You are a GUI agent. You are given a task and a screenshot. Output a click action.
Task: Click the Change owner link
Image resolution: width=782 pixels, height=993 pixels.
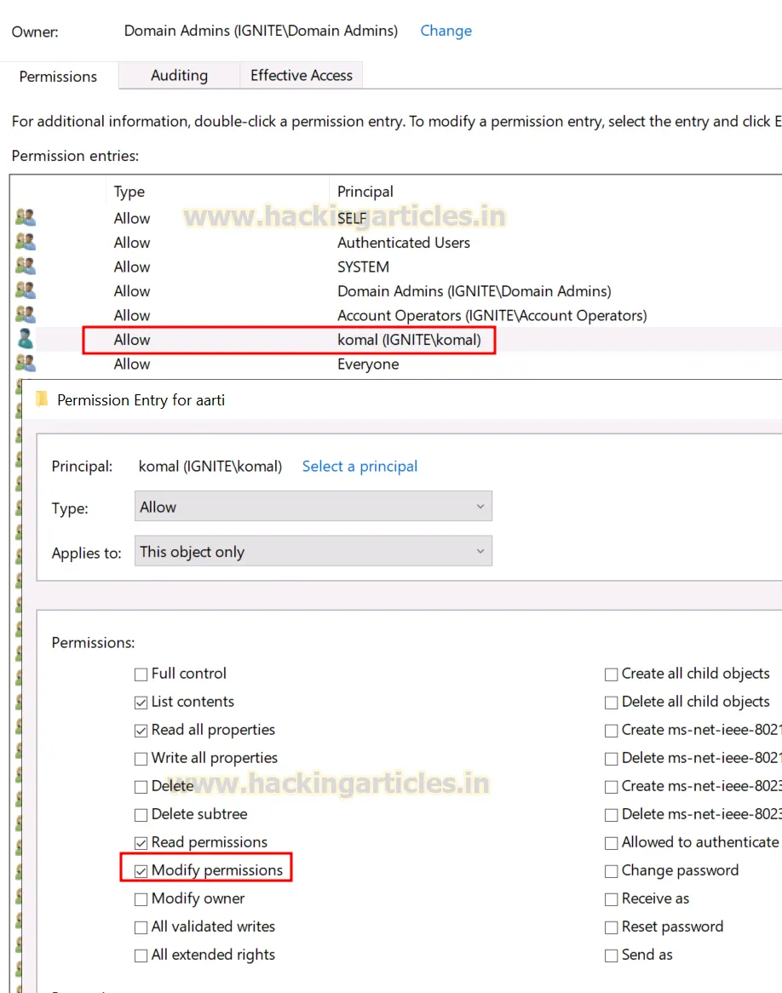pos(446,31)
